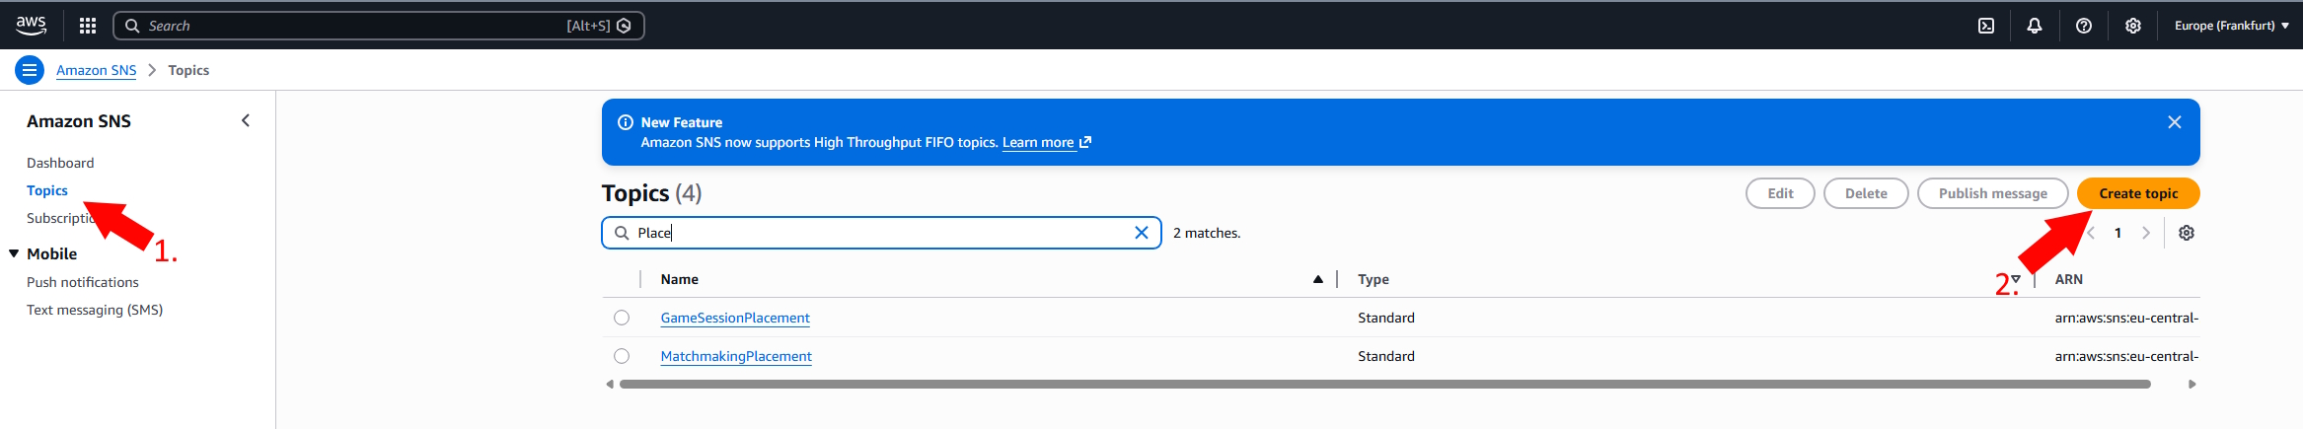Open Push notifications in sidebar

click(x=83, y=282)
